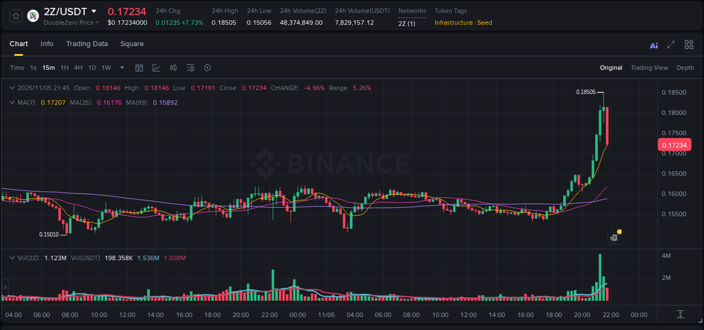Click the camera screenshot icon near the chart
The width and height of the screenshot is (704, 330).
click(613, 238)
